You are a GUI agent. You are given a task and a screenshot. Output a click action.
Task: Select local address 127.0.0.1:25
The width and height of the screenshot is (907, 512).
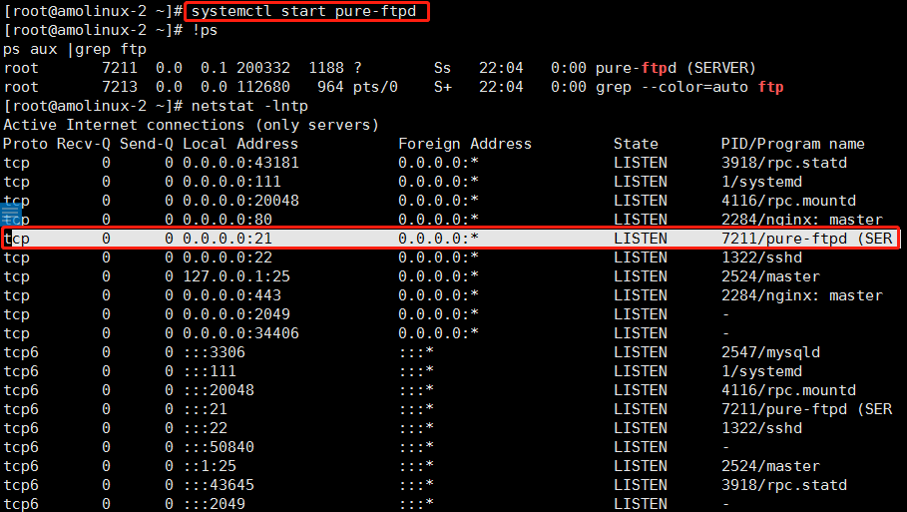coord(236,277)
